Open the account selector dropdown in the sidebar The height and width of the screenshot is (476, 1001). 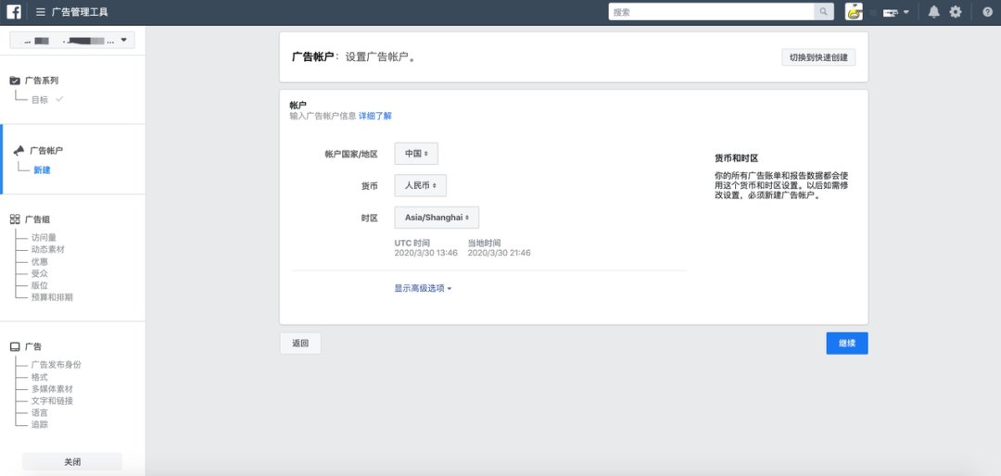tap(72, 40)
